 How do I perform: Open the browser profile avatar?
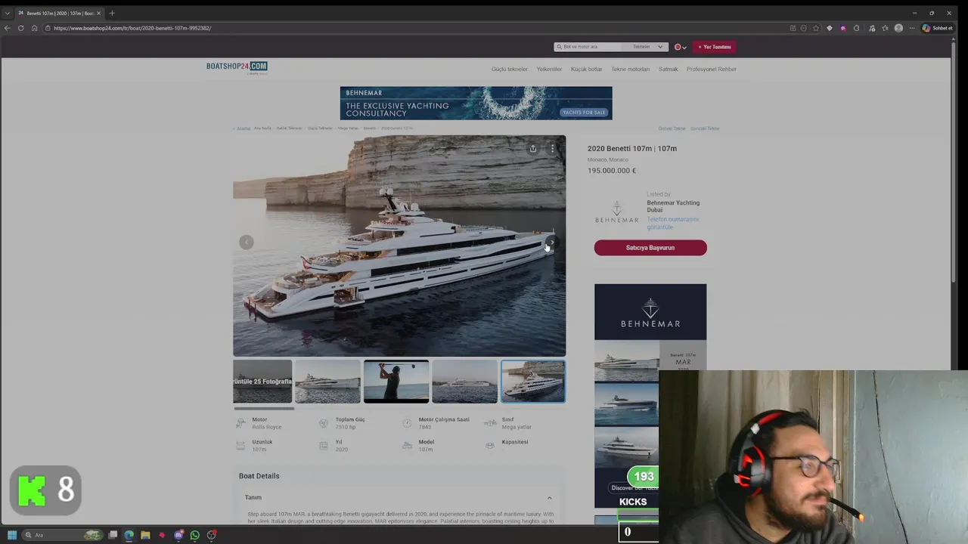tap(898, 28)
